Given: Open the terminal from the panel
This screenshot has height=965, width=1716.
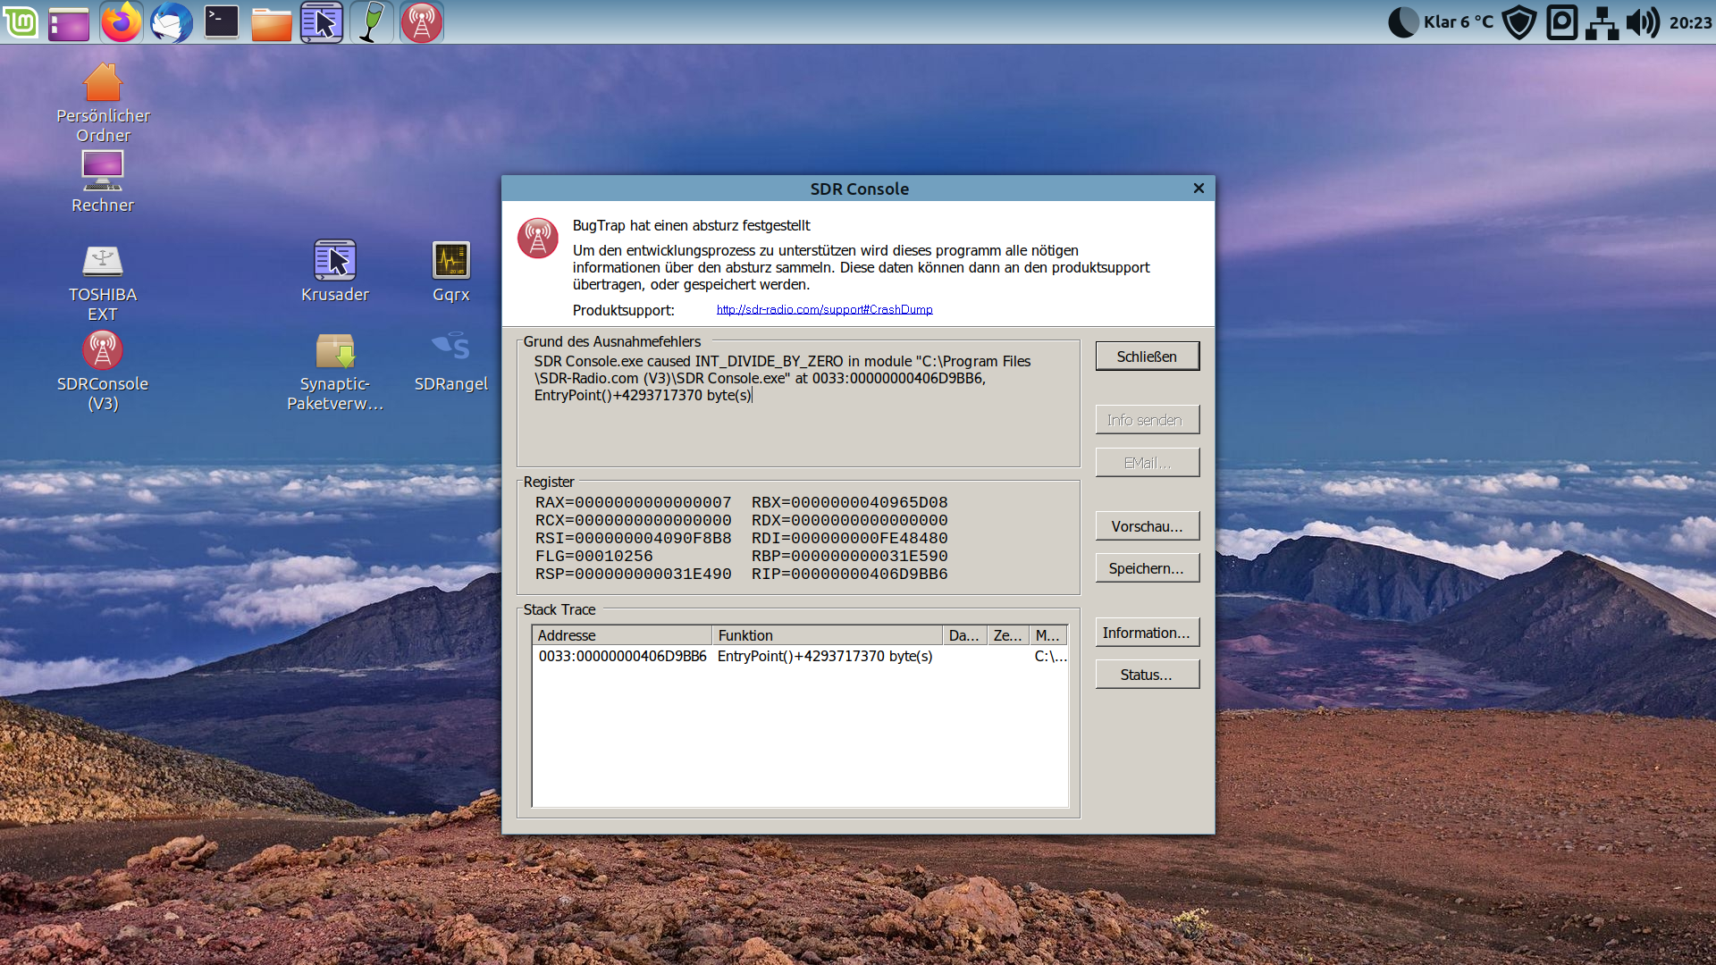Looking at the screenshot, I should [221, 22].
